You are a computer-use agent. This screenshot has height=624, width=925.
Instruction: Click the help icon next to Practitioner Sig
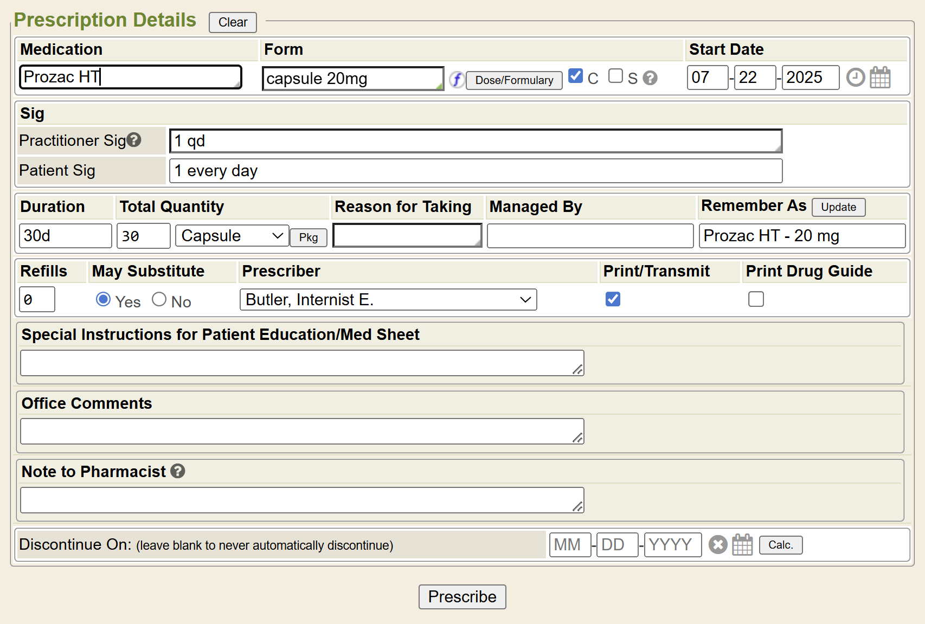click(x=134, y=140)
